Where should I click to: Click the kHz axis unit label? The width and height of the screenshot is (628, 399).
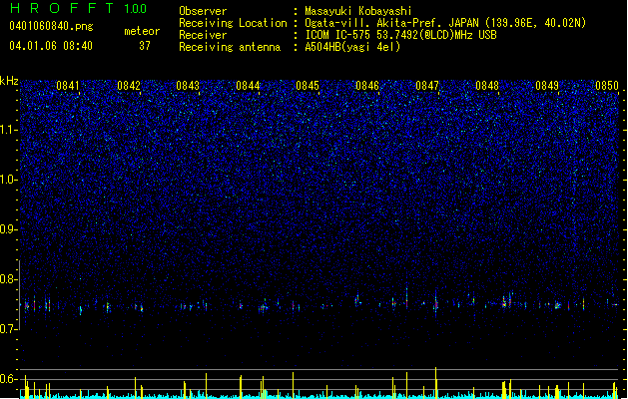point(9,81)
